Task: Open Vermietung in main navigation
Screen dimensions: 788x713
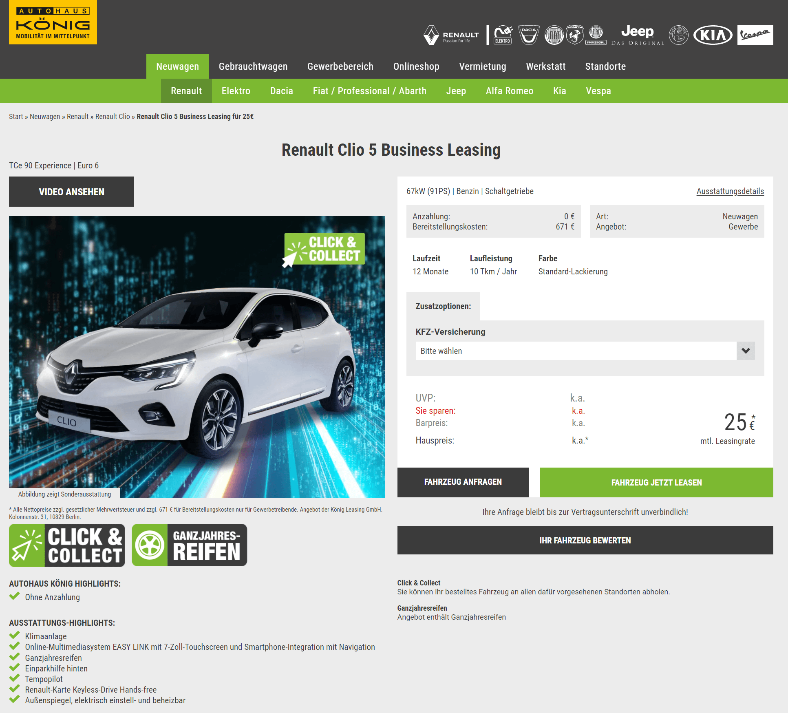Action: pos(483,66)
